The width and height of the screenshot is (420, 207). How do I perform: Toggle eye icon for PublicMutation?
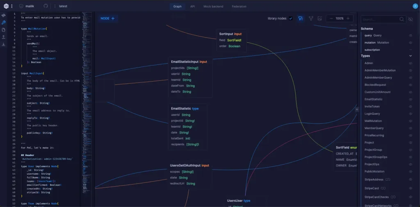pyautogui.click(x=410, y=171)
